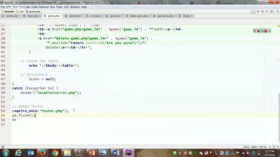Click the games.php breadcrumb in navigation bar

point(33,12)
